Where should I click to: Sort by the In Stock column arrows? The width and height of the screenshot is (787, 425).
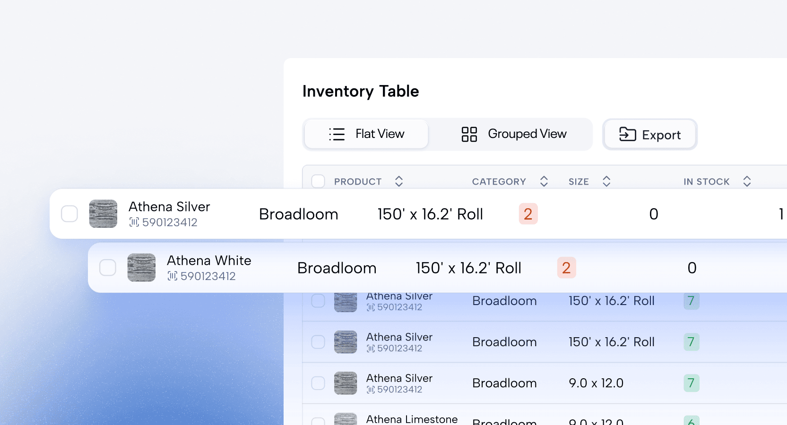click(x=747, y=181)
